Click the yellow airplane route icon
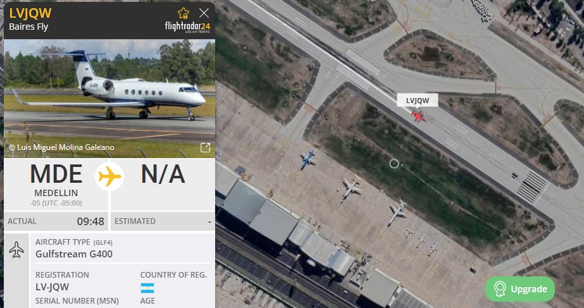 109,176
